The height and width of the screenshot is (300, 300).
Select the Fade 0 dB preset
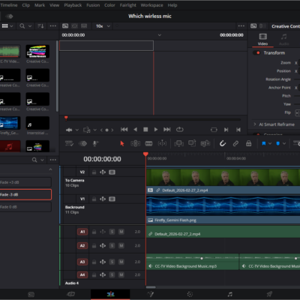tap(25, 207)
